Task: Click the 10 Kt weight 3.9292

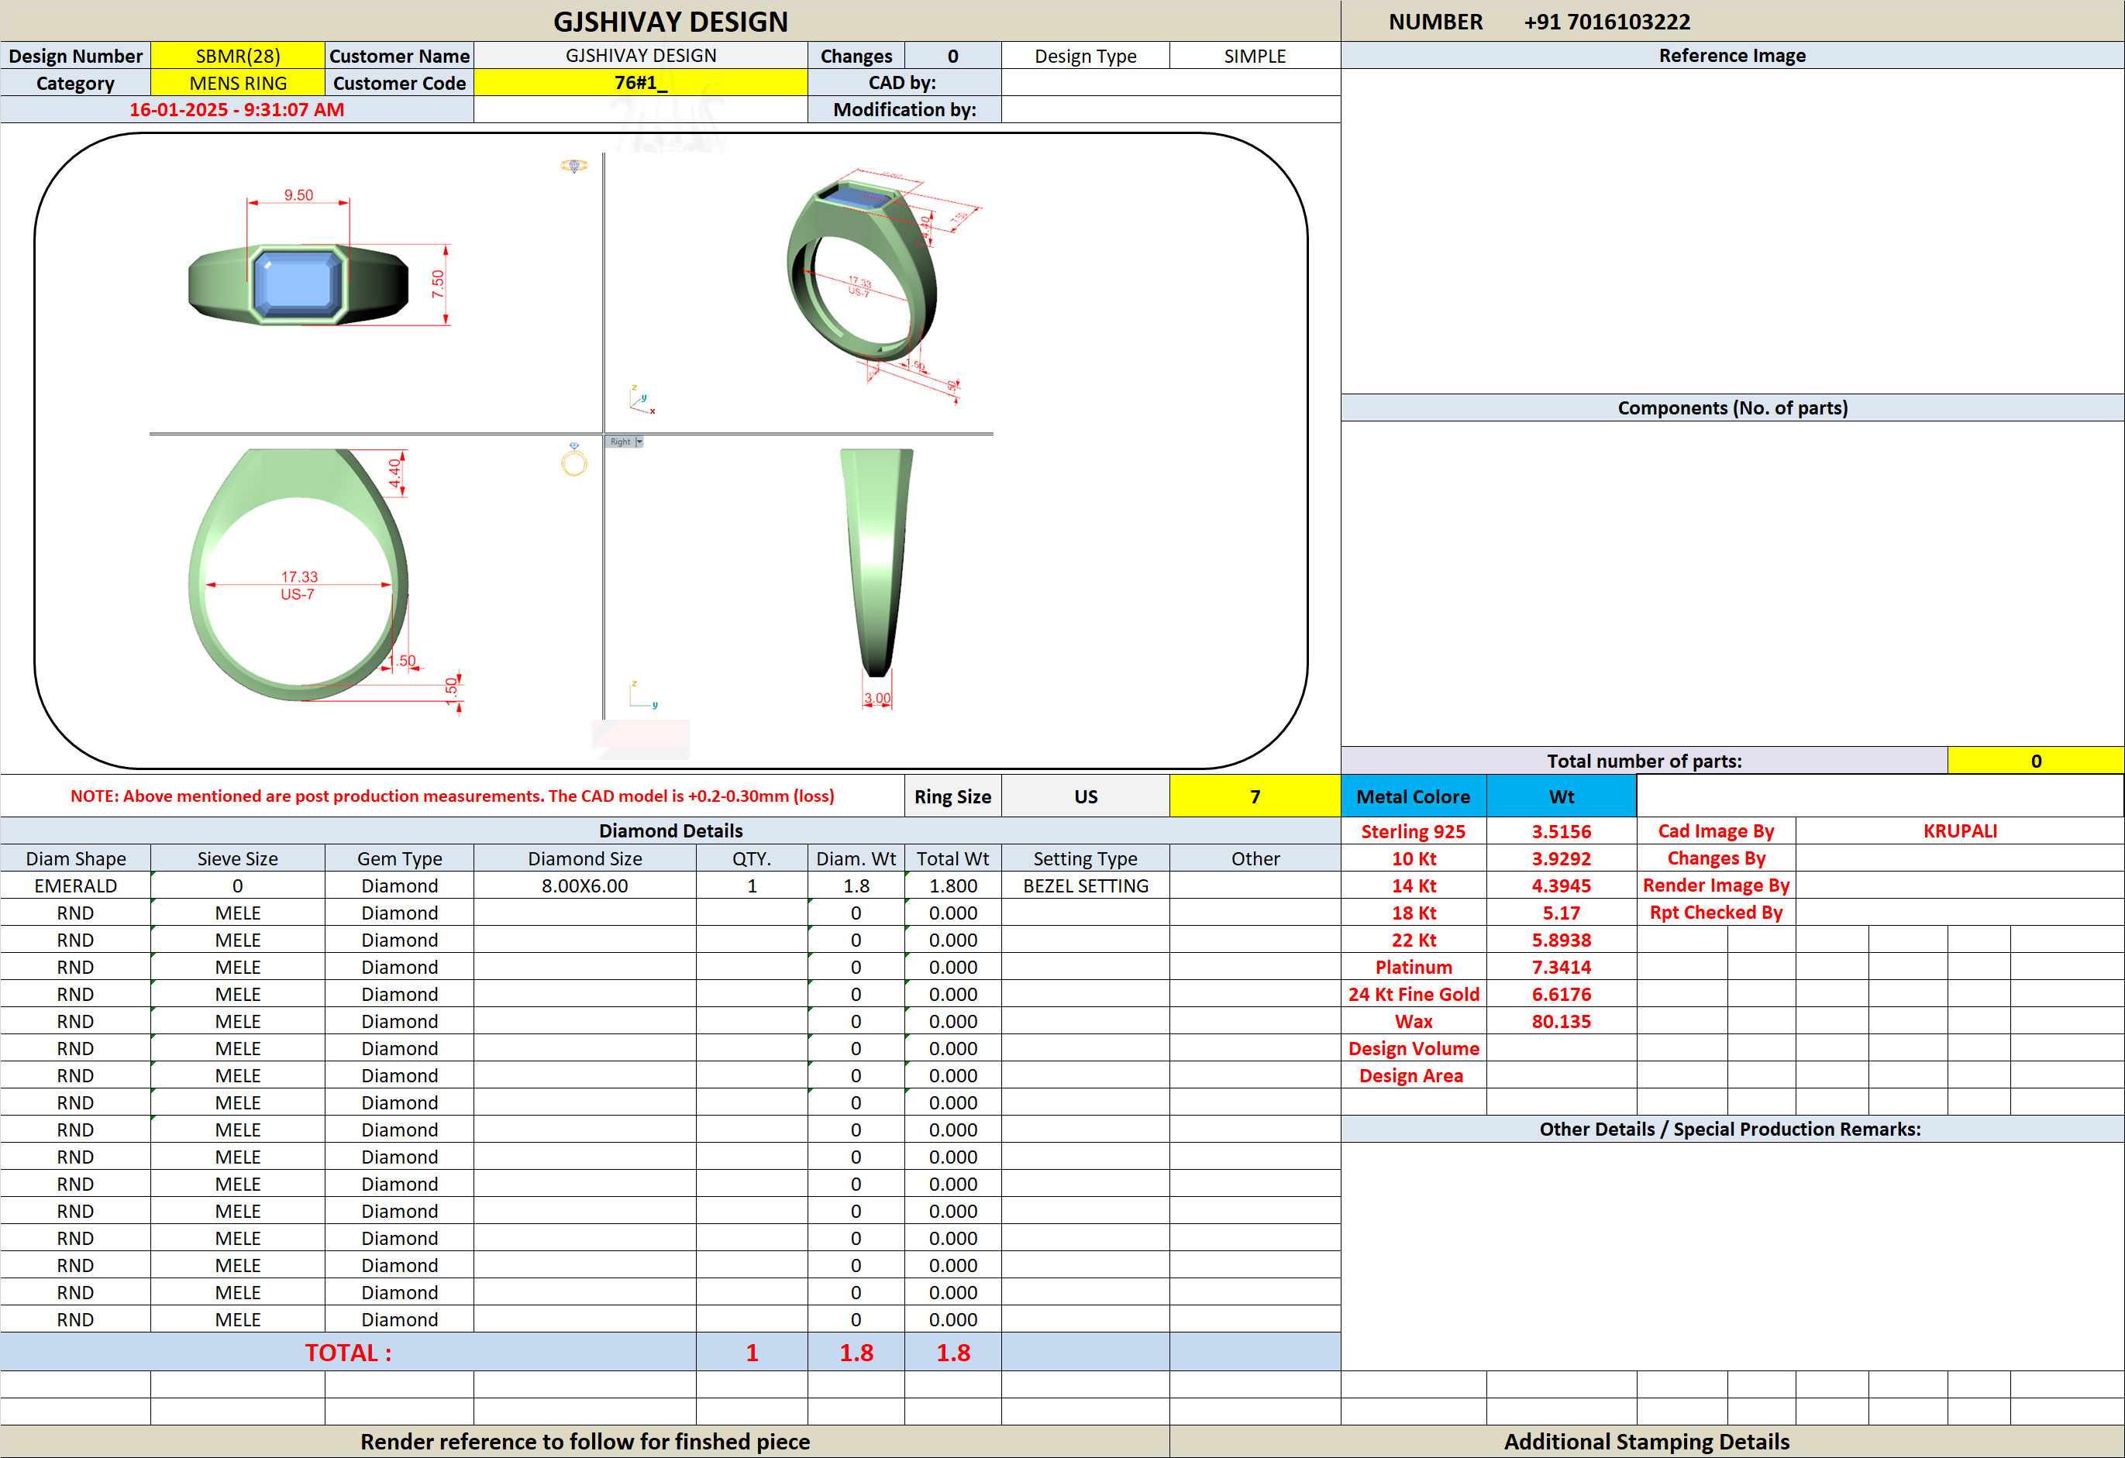Action: tap(1562, 858)
